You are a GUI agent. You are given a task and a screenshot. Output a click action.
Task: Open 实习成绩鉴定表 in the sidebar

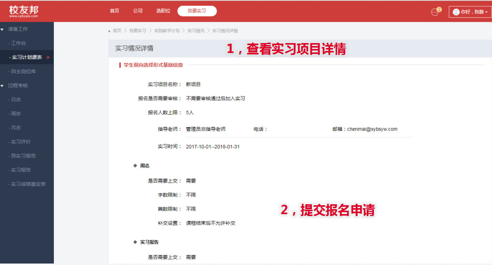(x=28, y=184)
